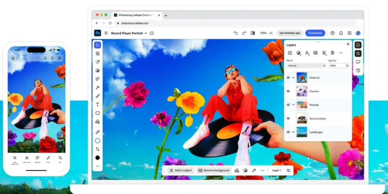This screenshot has height=194, width=388.
Task: Toggle the layer properties sliders icon in the right sidebar
Action: [358, 53]
